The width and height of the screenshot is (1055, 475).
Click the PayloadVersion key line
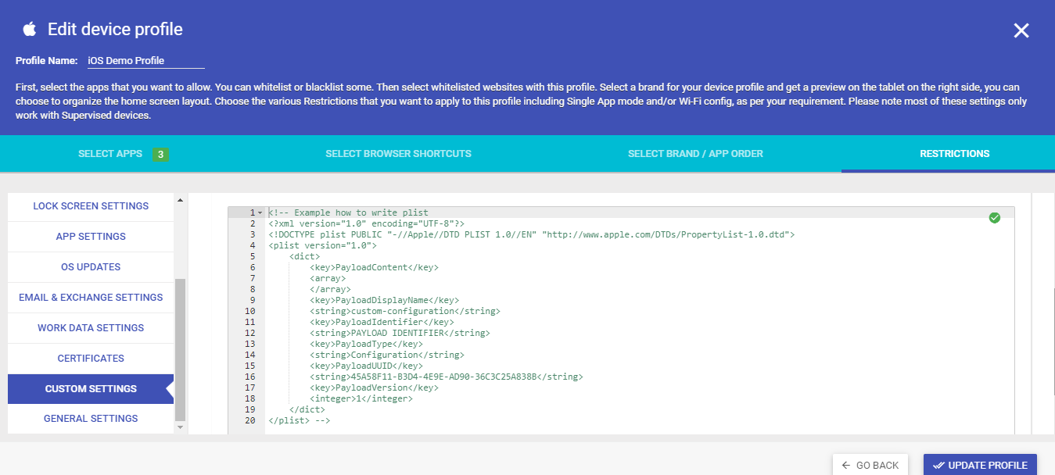[374, 387]
